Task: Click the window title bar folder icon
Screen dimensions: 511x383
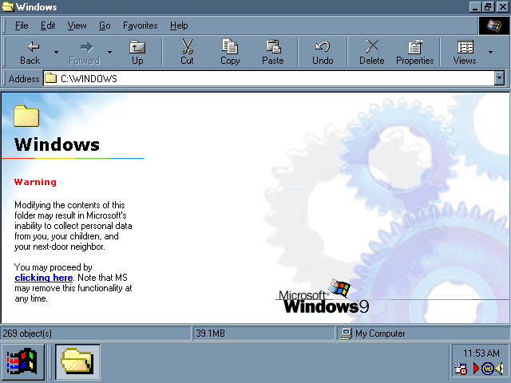Action: coord(8,7)
